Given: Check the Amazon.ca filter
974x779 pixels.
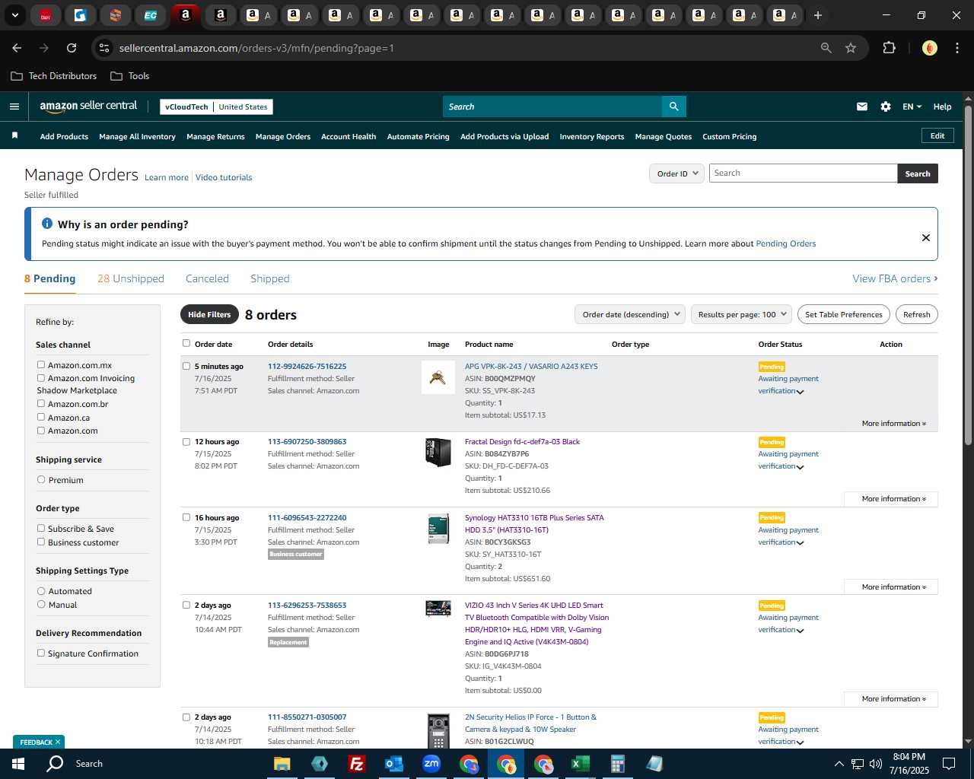Looking at the screenshot, I should coord(41,417).
